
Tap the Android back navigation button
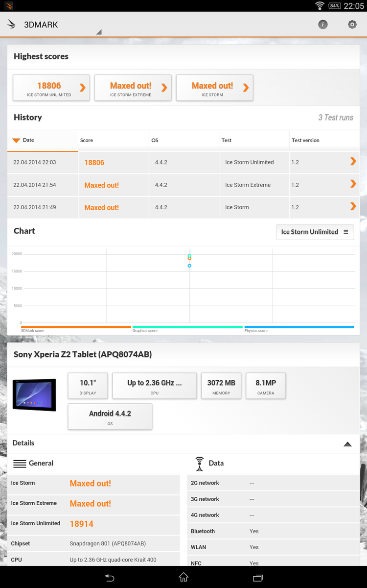110,578
